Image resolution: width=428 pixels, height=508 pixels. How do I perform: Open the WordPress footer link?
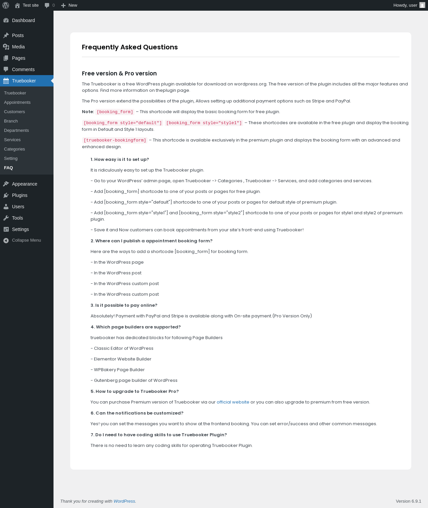pos(124,501)
